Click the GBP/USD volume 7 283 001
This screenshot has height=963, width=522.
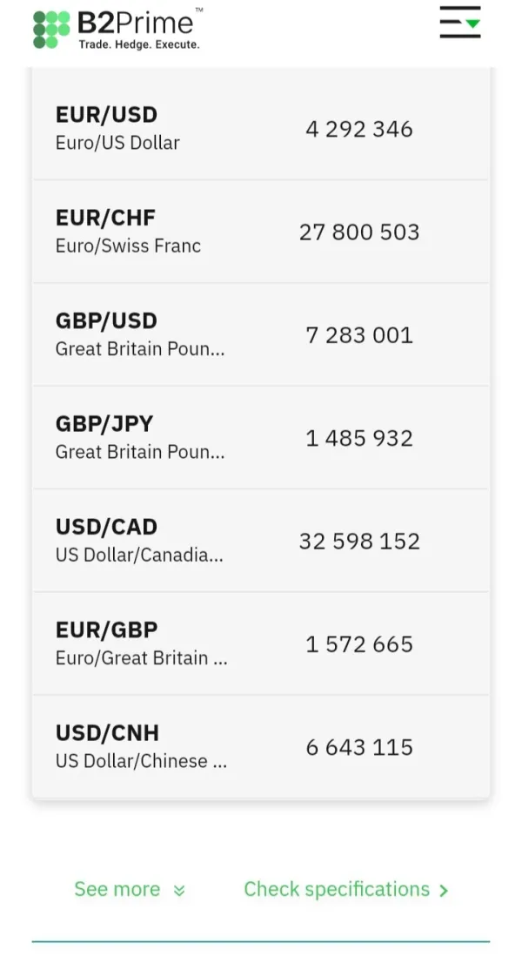359,335
